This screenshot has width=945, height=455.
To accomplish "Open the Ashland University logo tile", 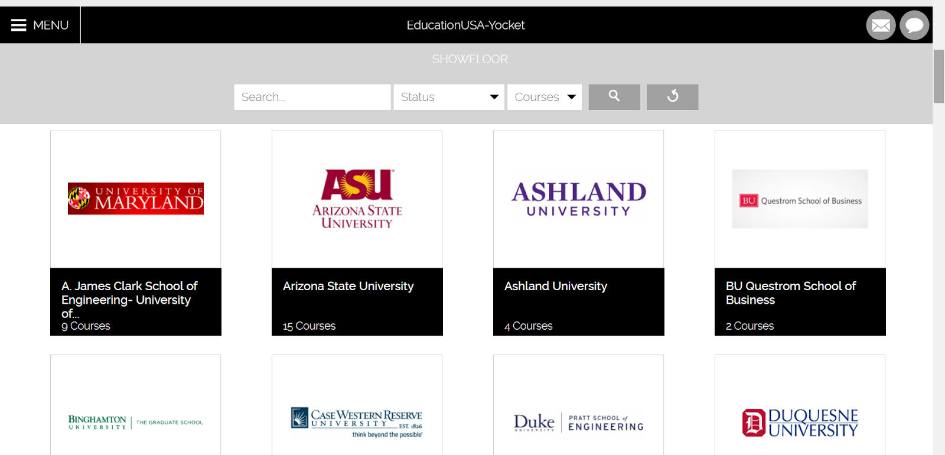I will point(578,199).
